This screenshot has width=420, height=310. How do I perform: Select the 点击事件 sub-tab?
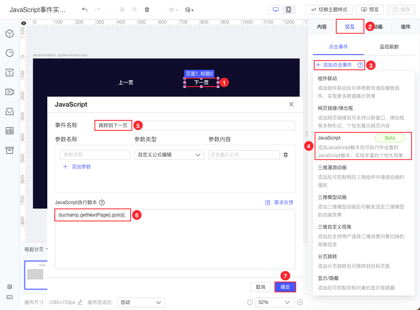point(338,47)
